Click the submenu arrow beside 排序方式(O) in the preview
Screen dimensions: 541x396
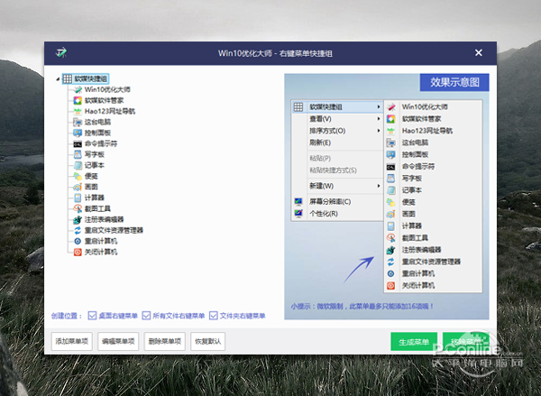click(x=379, y=131)
